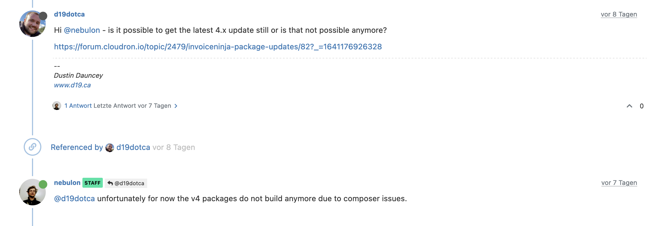
Task: Click the chain link reference icon
Action: (33, 147)
